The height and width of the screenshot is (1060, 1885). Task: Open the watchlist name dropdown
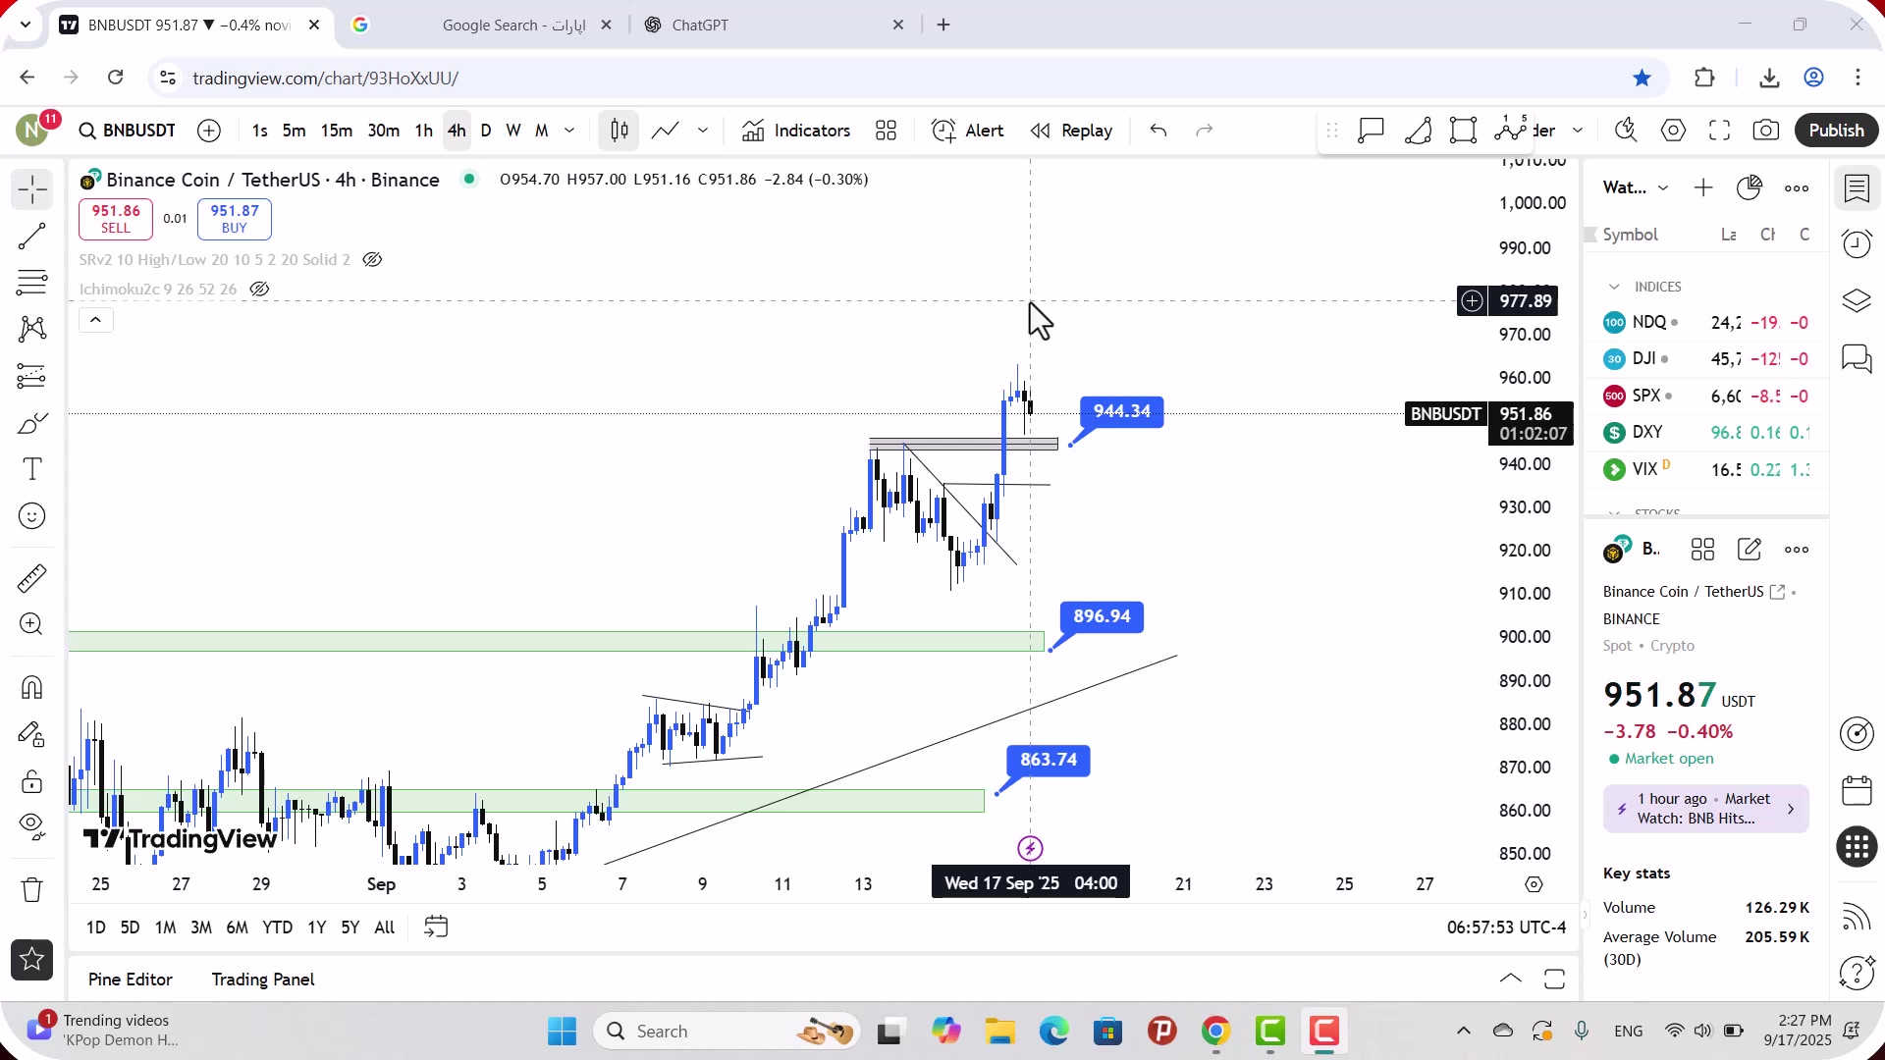1636,187
